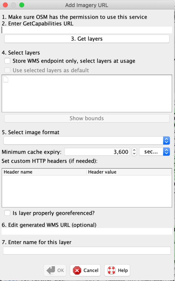This screenshot has height=281, width=175.
Task: Enable Store WMS endpoint only checkbox
Action: tap(7, 61)
